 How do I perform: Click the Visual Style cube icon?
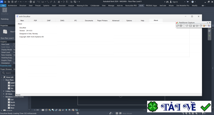click(x=46, y=110)
